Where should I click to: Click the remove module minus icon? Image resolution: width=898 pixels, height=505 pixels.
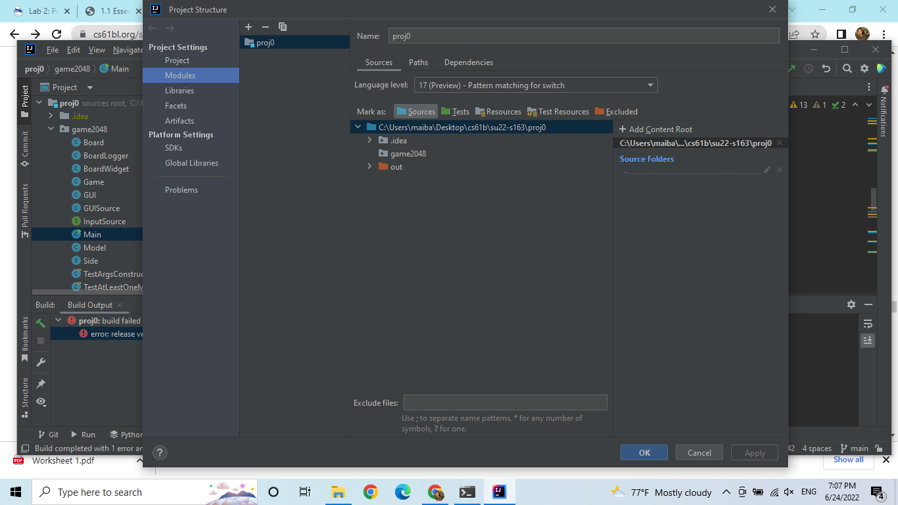(x=266, y=27)
